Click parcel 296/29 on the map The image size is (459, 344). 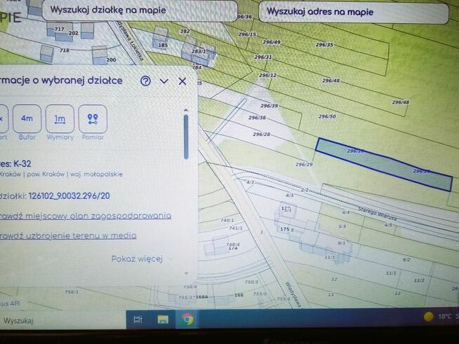[303, 165]
